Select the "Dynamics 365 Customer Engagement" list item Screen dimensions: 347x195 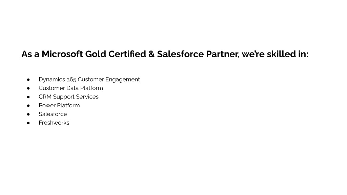89,79
